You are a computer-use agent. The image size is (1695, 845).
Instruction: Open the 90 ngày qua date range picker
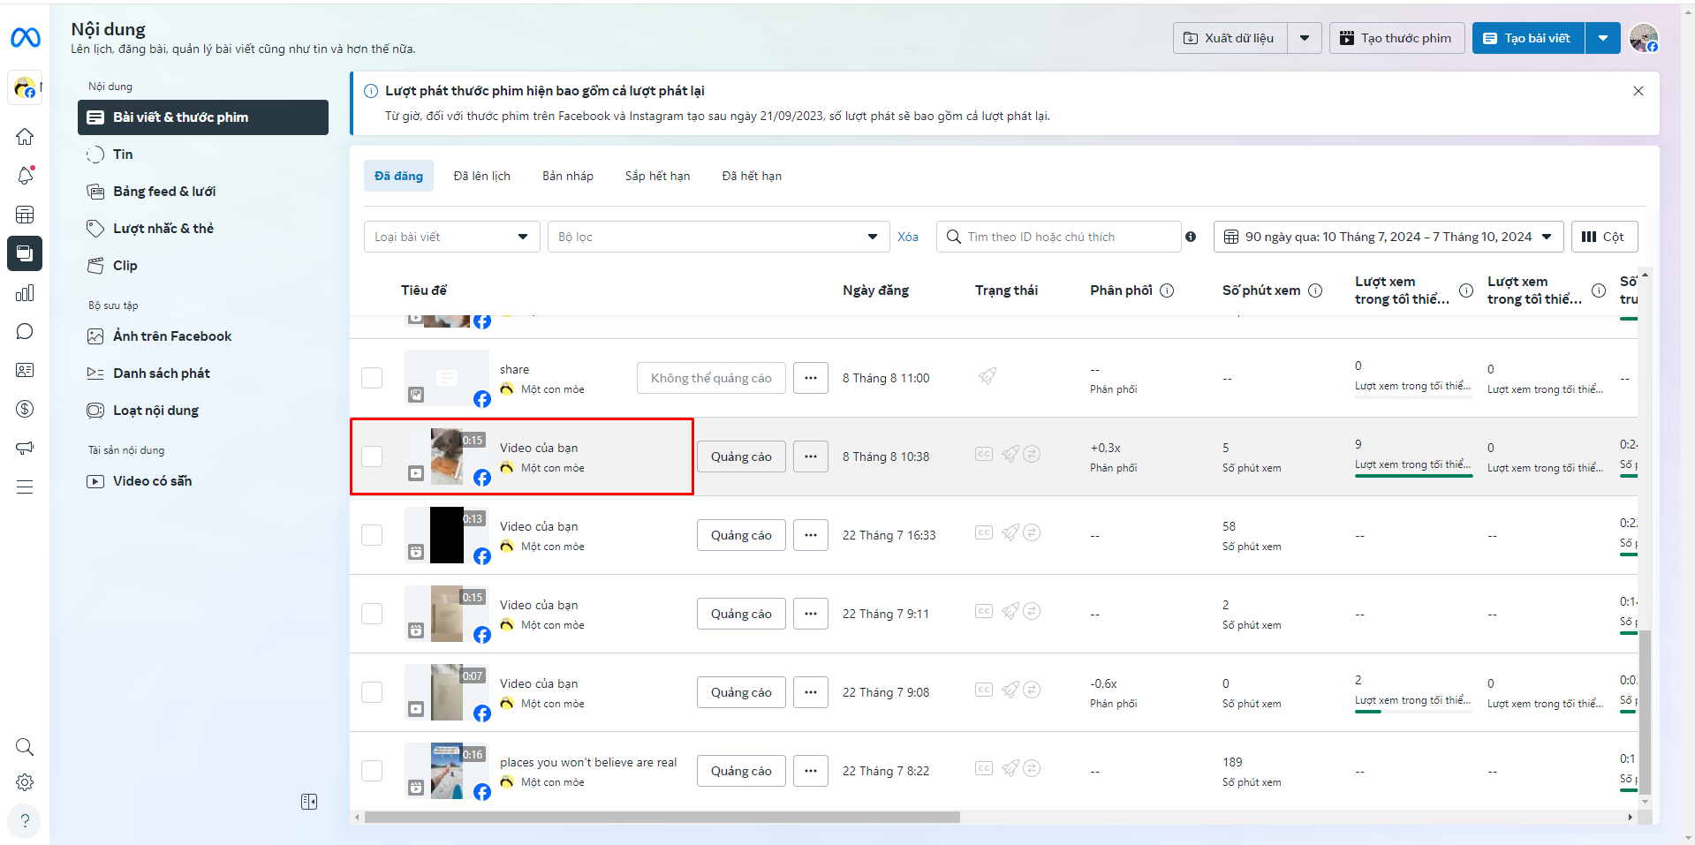pyautogui.click(x=1388, y=237)
